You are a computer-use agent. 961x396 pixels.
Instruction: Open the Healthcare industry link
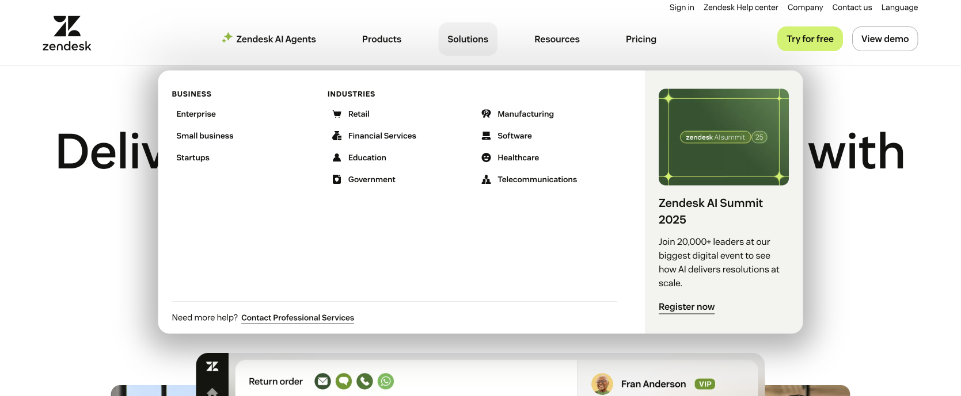(x=518, y=157)
